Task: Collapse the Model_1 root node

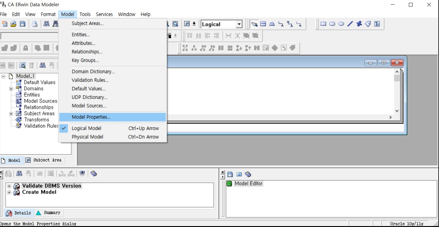Action: (3, 76)
